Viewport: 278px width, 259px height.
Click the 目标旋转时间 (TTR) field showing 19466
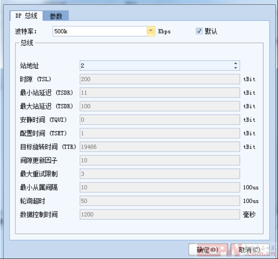tap(160, 147)
